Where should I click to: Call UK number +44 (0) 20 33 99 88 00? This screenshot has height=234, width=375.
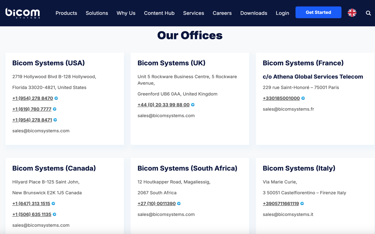pyautogui.click(x=163, y=105)
